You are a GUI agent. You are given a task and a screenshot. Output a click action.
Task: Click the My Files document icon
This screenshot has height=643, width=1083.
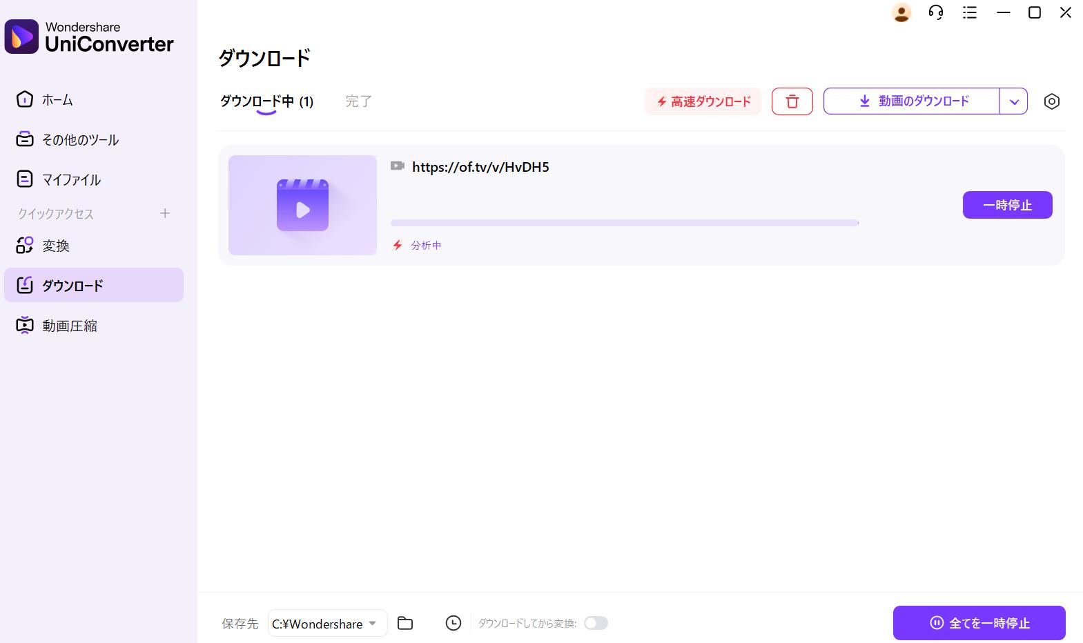click(x=25, y=179)
